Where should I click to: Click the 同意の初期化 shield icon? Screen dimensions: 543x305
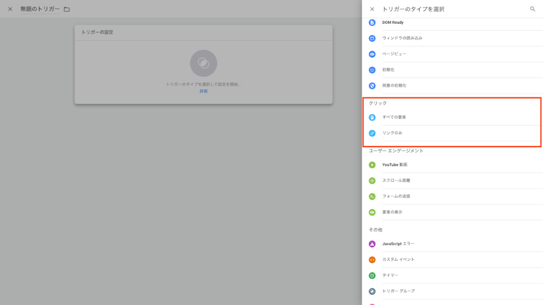click(372, 85)
